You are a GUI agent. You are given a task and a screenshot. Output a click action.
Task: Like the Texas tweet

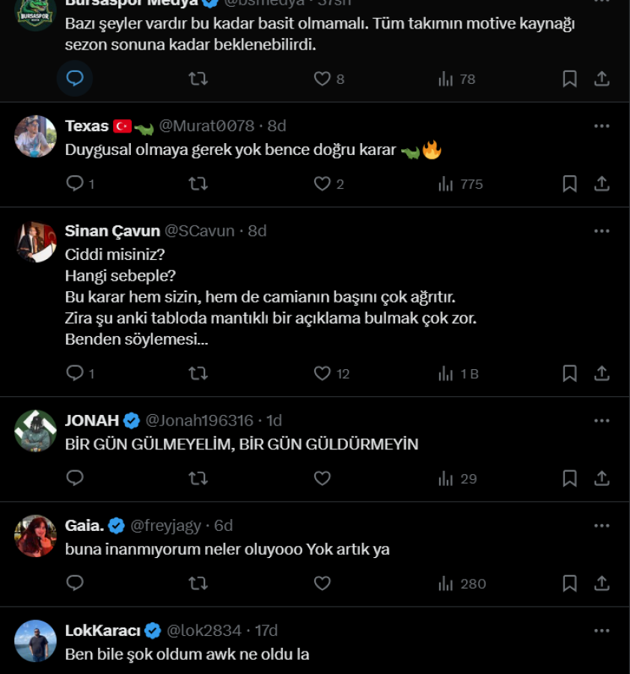[322, 183]
